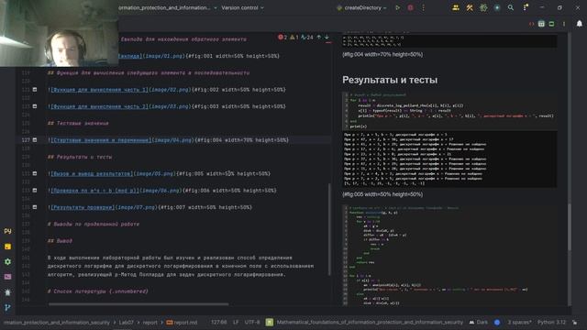This screenshot has height=330, width=587.
Task: Click report folder breadcrumb
Action: pos(150,322)
